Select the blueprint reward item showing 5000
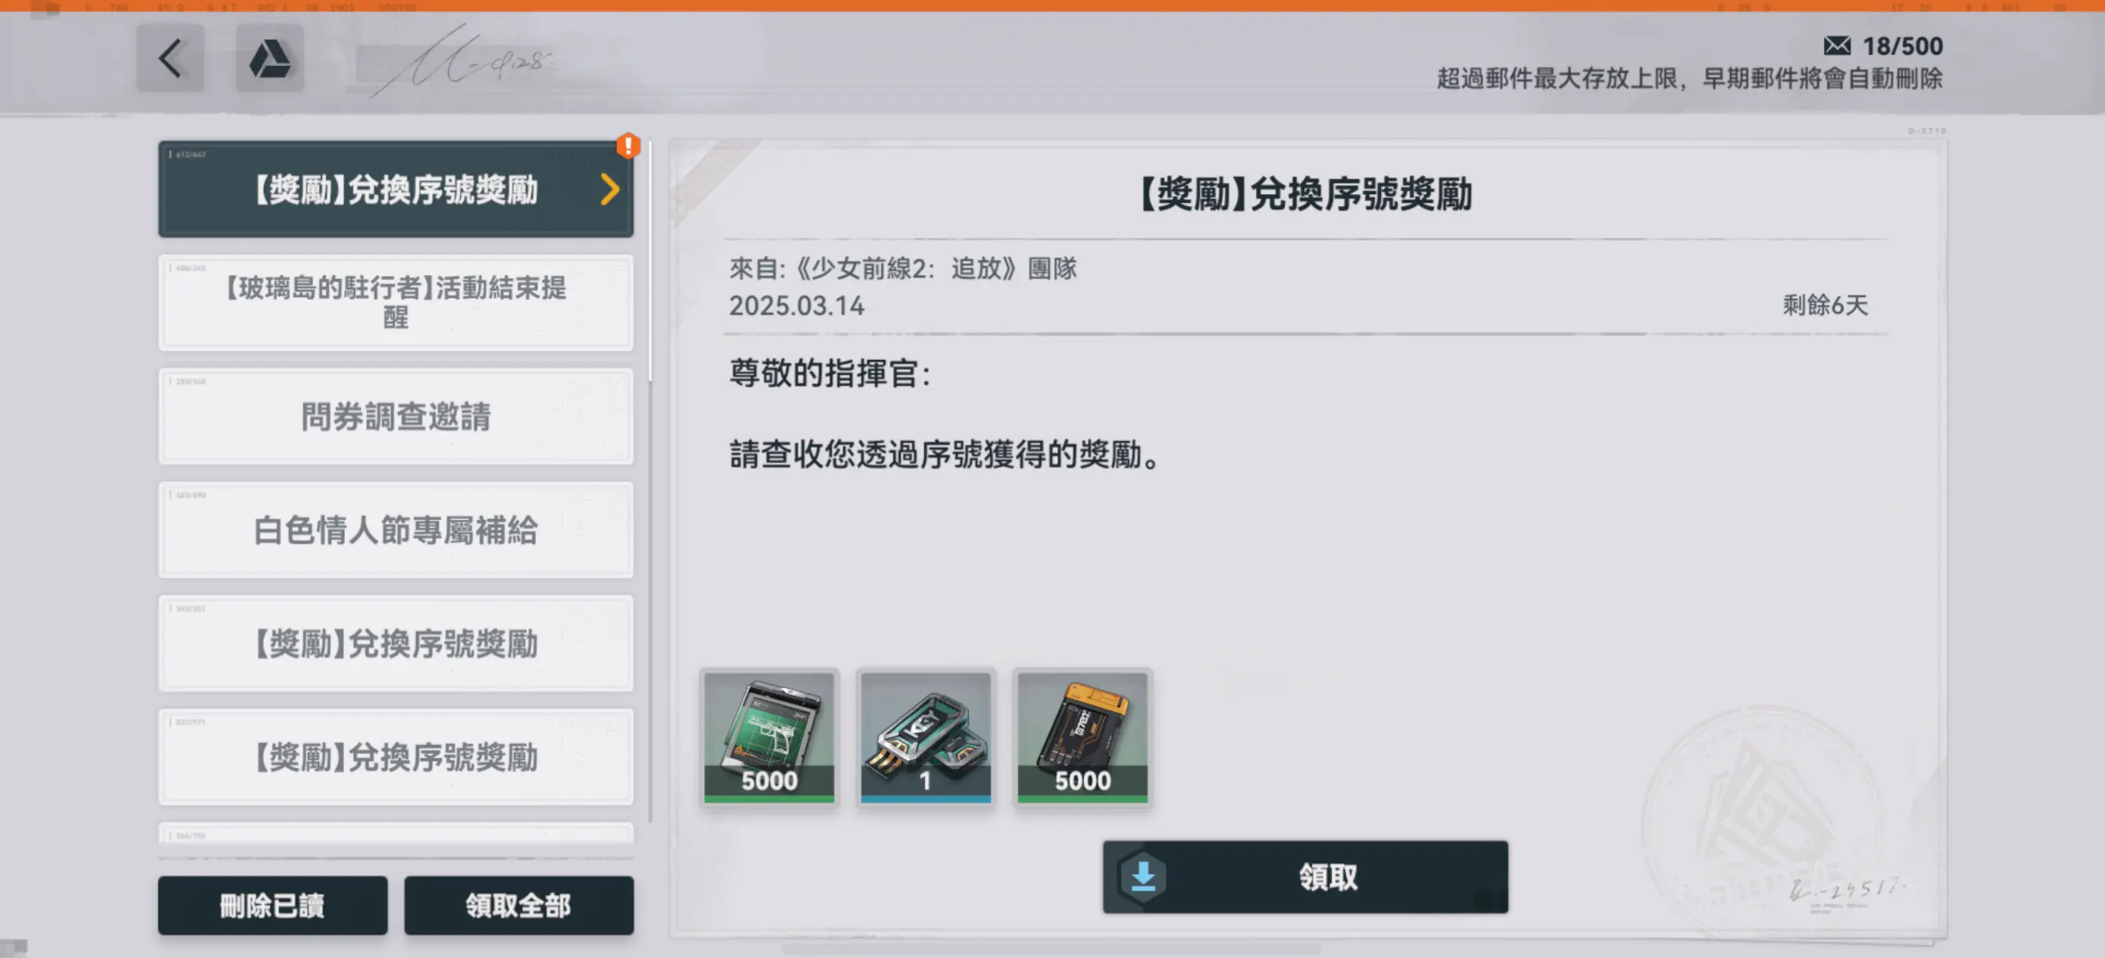The image size is (2105, 958). click(769, 737)
